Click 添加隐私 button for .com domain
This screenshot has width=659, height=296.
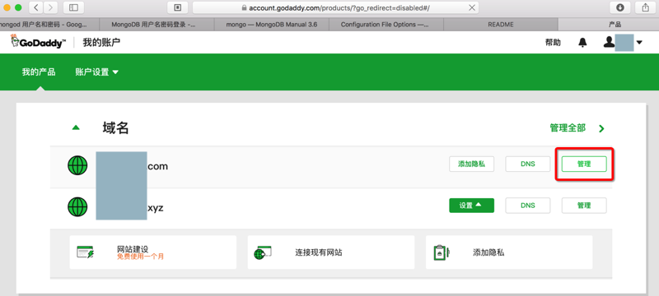click(x=471, y=164)
